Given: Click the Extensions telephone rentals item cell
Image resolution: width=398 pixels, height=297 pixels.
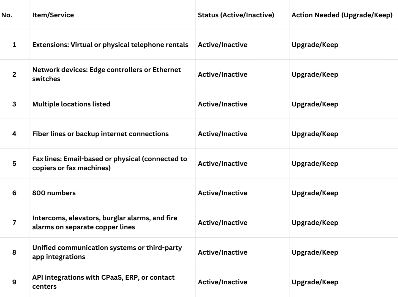Looking at the screenshot, I should pyautogui.click(x=110, y=45).
